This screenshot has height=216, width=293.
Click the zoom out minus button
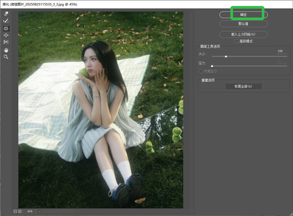point(15,211)
